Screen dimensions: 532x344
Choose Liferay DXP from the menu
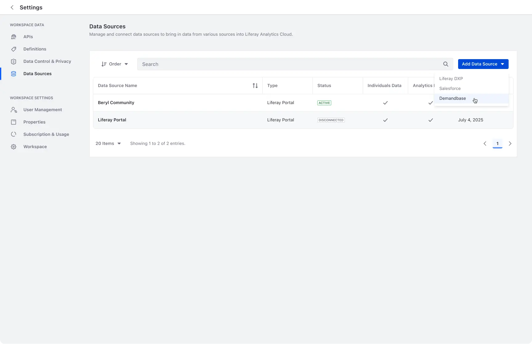point(471,79)
